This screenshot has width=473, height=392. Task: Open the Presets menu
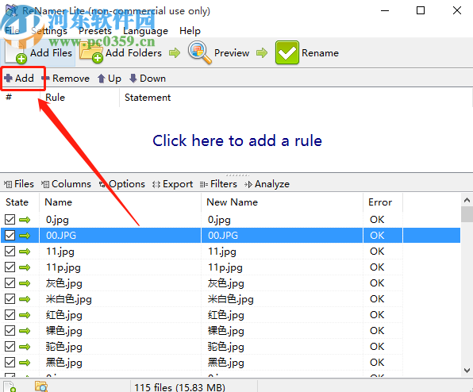point(95,31)
